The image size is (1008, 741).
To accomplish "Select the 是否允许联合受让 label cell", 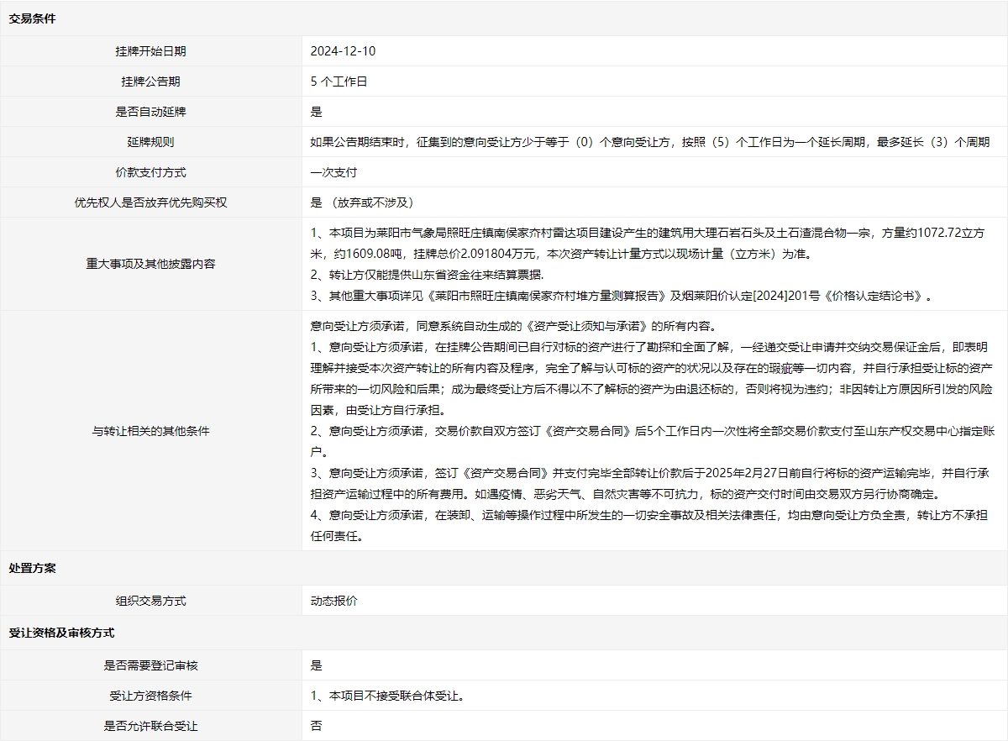I will pos(150,726).
